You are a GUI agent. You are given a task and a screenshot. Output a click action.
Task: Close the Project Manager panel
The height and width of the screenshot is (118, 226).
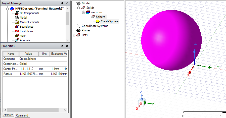pyautogui.click(x=67, y=3)
